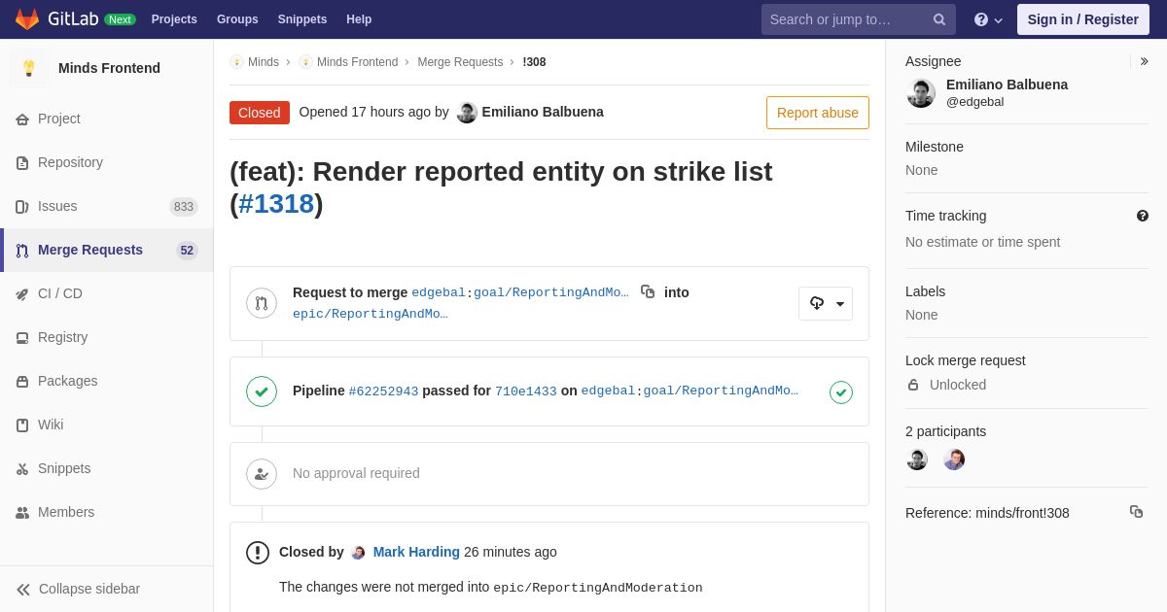This screenshot has width=1167, height=612.
Task: Open commit 710e1433 link
Action: pyautogui.click(x=526, y=391)
